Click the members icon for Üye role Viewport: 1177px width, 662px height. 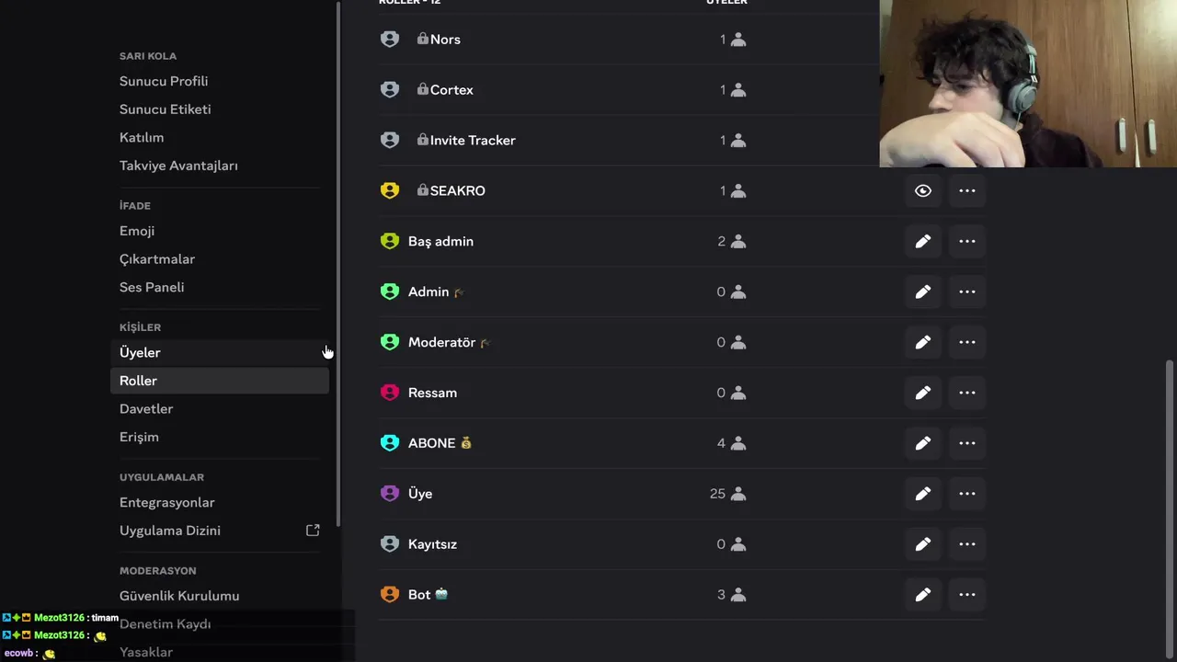pyautogui.click(x=737, y=494)
